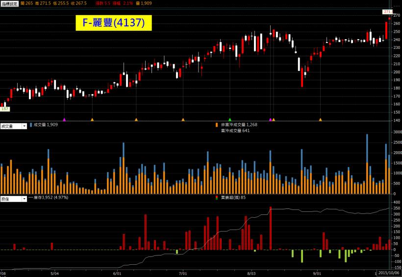Screen dimensions: 402x277
Task: Click the 成交量 1,909 legend text
Action: tap(46, 125)
